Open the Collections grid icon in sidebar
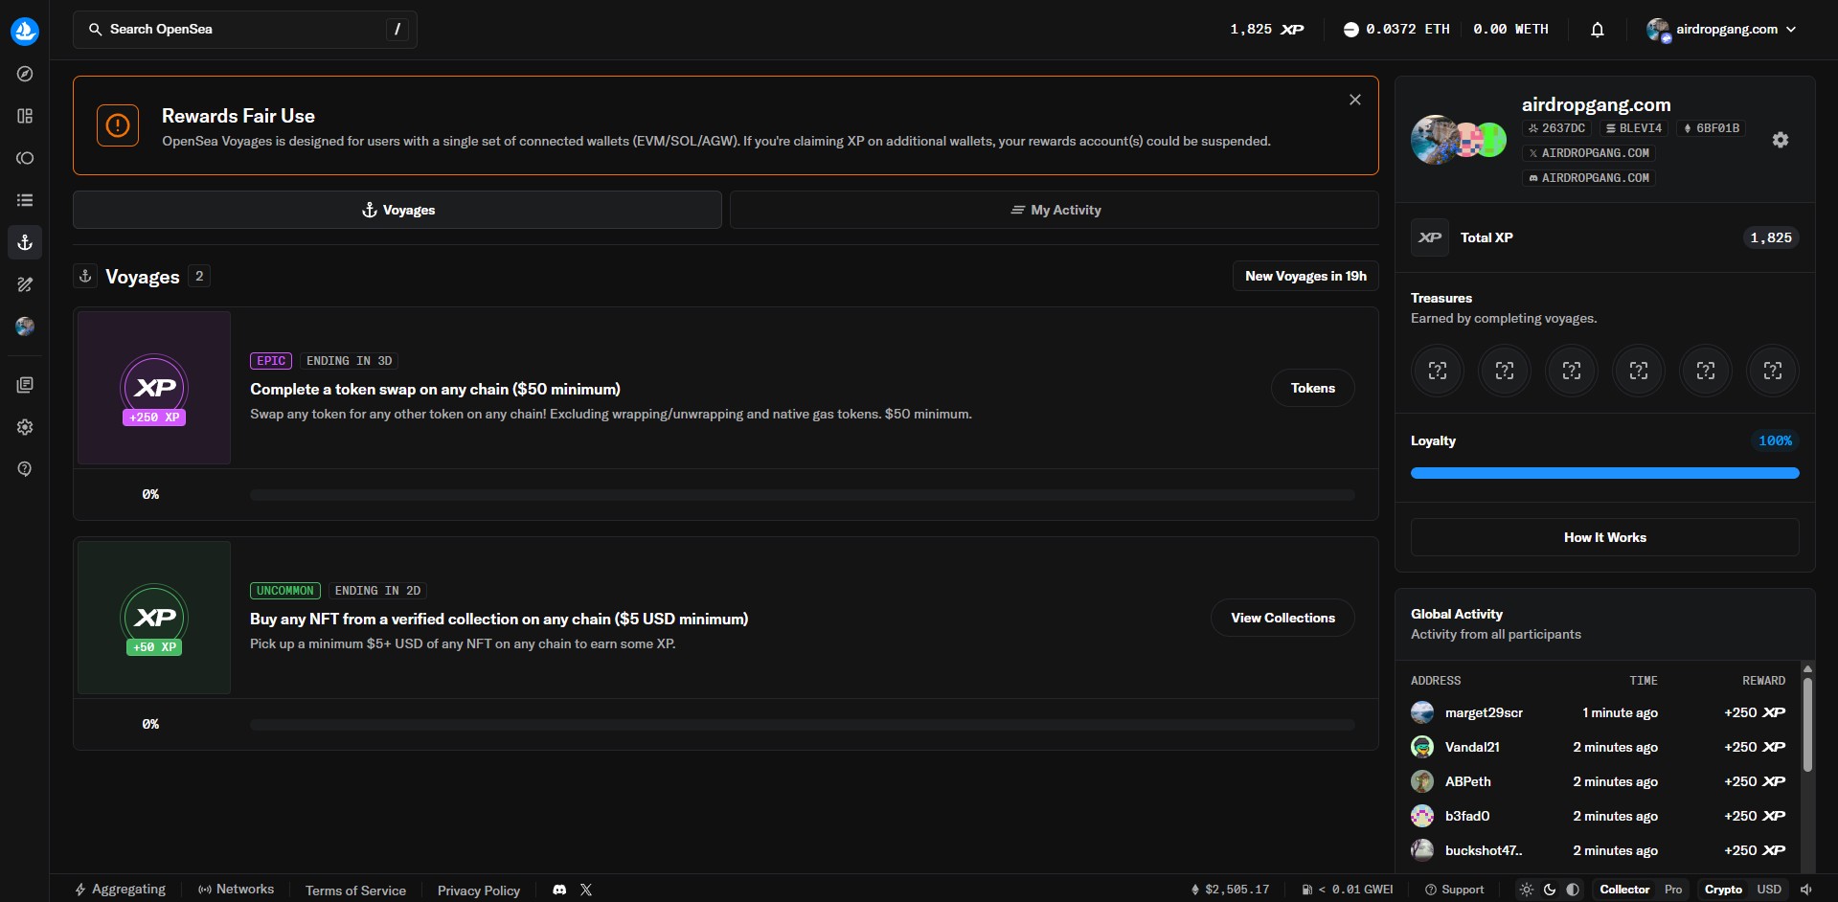 (x=25, y=116)
